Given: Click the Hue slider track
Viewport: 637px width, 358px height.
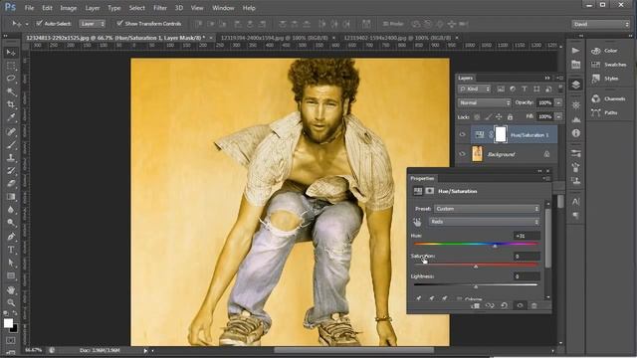Looking at the screenshot, I should coord(476,244).
